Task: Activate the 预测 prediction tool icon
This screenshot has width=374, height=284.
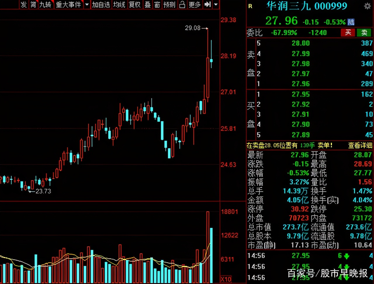Action: click(x=169, y=5)
